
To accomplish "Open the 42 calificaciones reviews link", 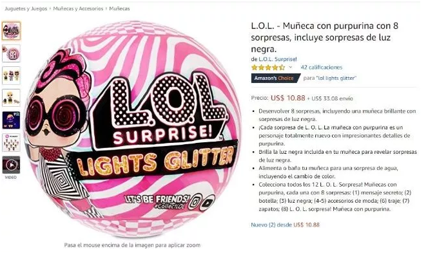I will (x=321, y=68).
